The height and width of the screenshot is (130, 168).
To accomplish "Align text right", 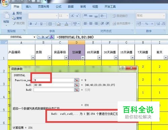I will [x=96, y=24].
